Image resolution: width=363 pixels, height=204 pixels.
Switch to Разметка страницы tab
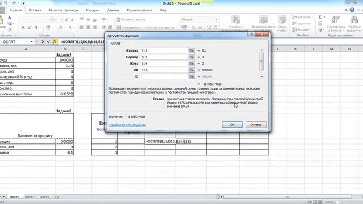coord(63,10)
